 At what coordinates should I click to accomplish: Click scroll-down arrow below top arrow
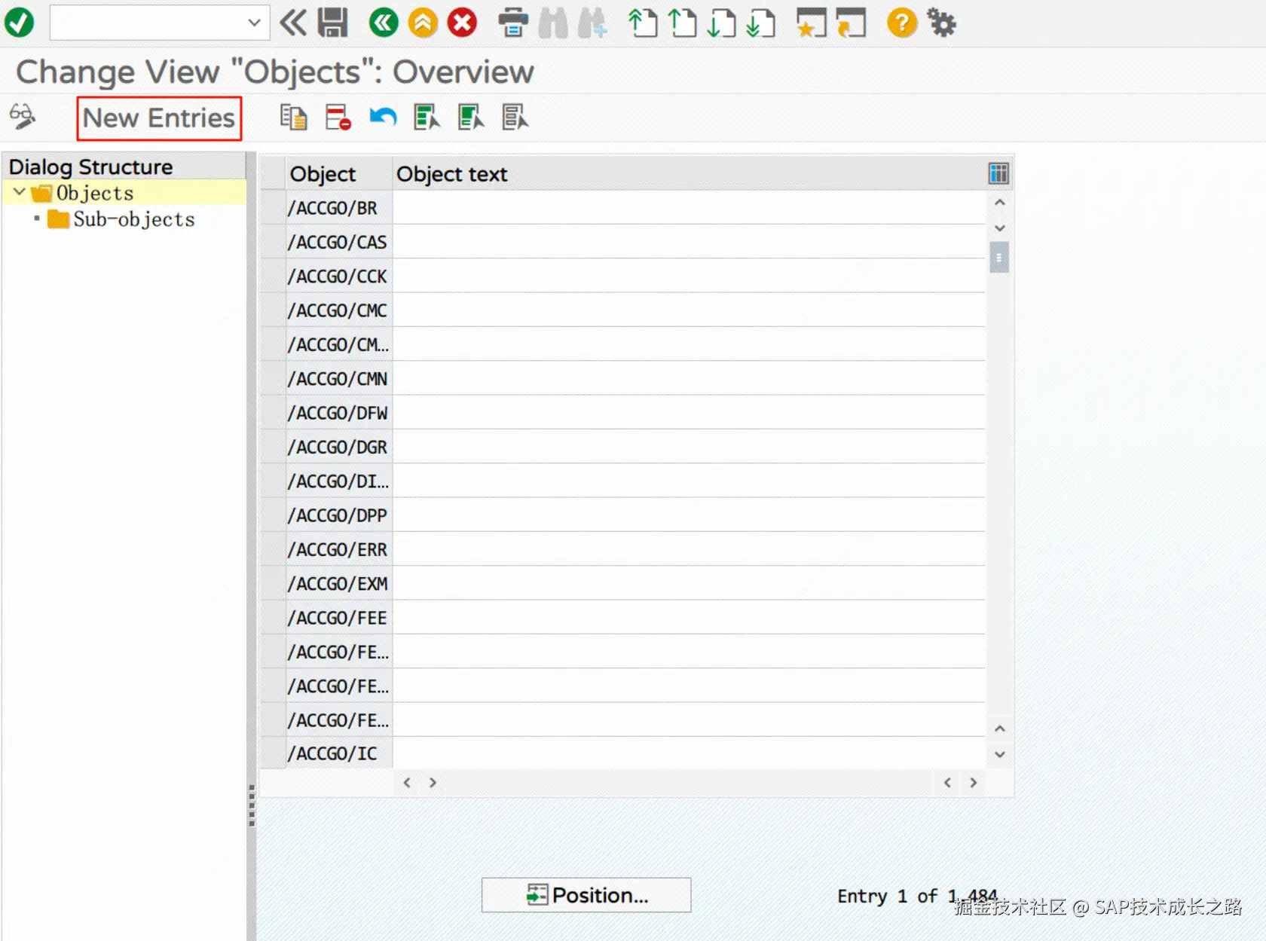pyautogui.click(x=999, y=228)
